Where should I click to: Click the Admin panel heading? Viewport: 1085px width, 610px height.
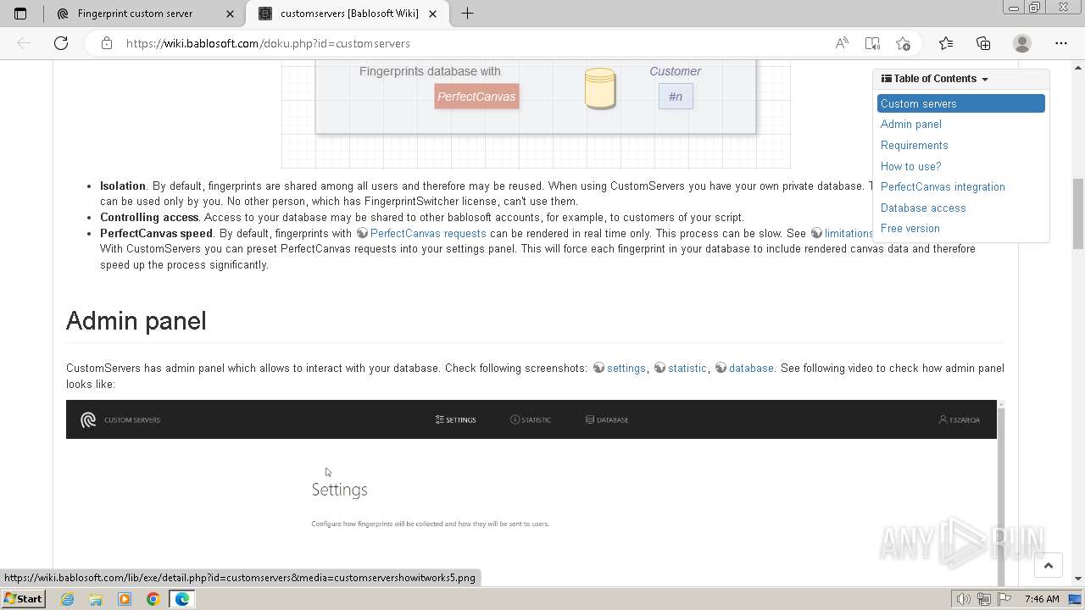click(x=136, y=321)
